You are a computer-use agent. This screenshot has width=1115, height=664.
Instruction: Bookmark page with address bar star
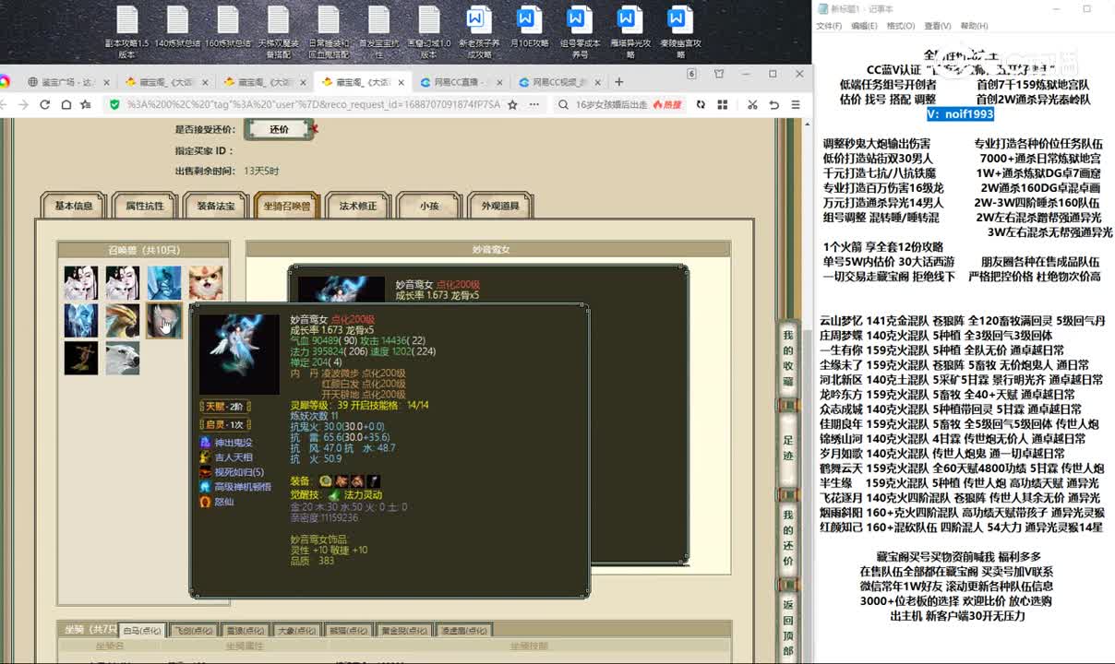pos(512,105)
